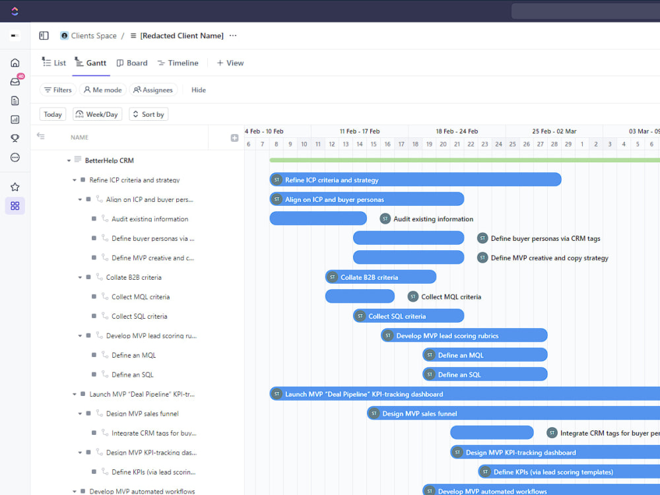Click status square of Define an SQL row
Viewport: 660px width, 495px height.
[94, 374]
